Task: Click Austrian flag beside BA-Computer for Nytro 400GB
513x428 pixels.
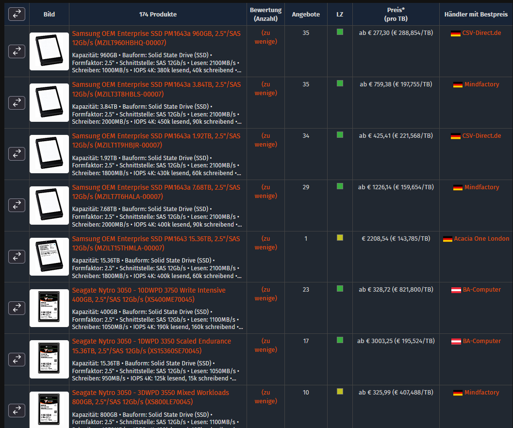Action: pyautogui.click(x=456, y=290)
